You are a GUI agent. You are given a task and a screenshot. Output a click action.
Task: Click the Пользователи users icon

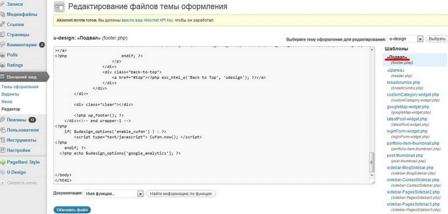point(2,130)
